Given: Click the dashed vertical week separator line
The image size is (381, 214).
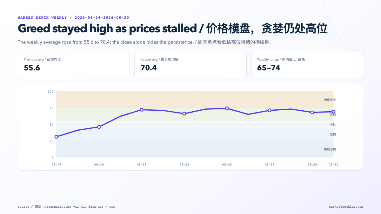Looking at the screenshot, I should coord(195,124).
